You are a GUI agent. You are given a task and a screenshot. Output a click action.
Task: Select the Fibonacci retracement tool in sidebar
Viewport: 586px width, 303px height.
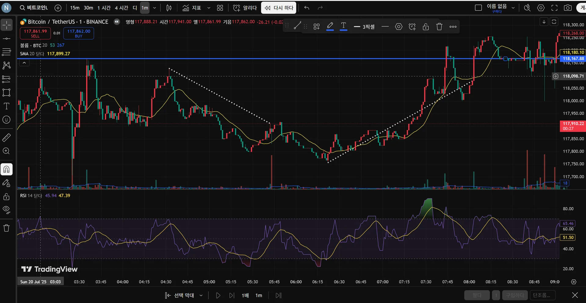6,52
